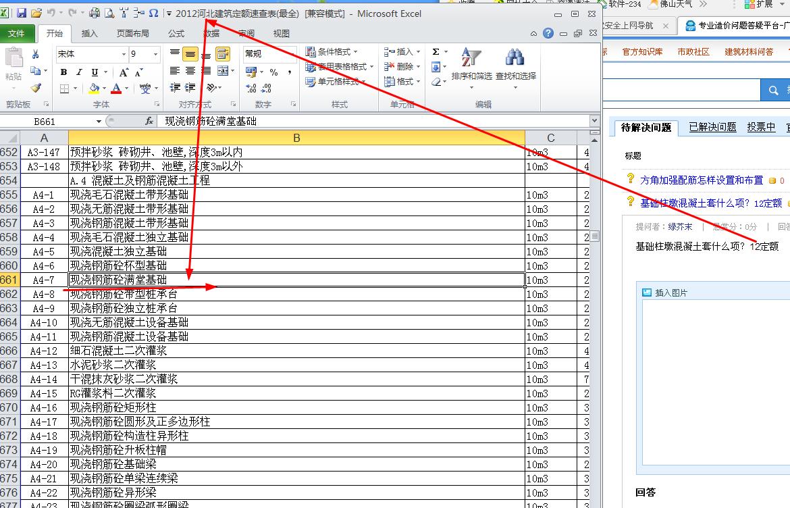This screenshot has height=508, width=790.
Task: Click the Save icon in Excel's quick access toolbar
Action: [x=21, y=14]
